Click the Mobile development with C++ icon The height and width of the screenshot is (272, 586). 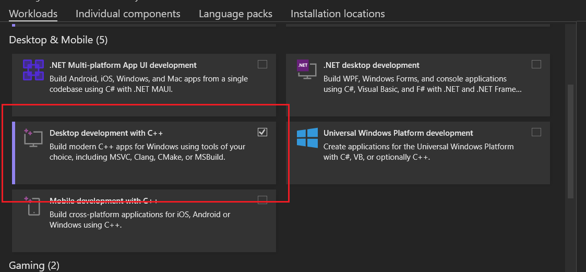[33, 206]
